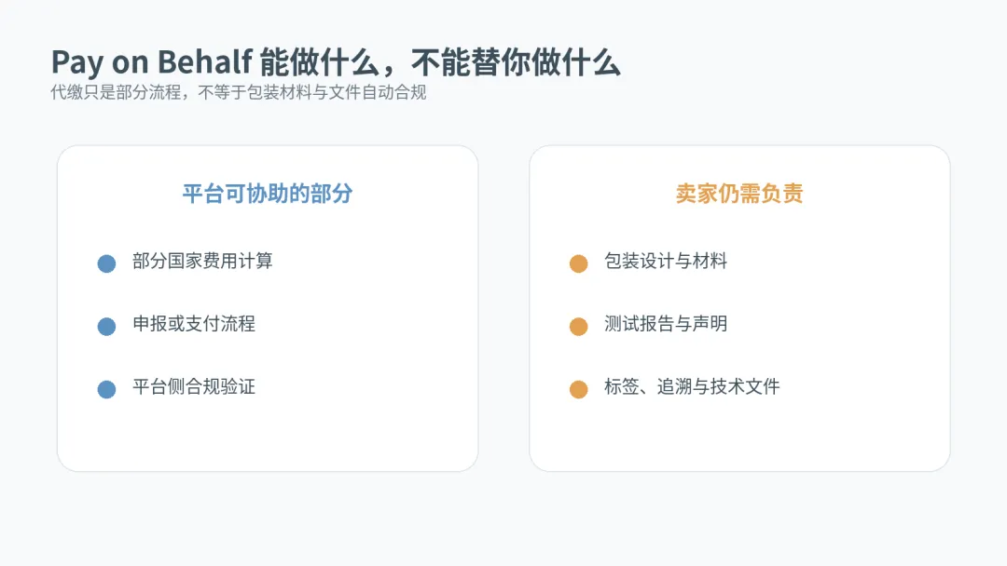Click the text 平台侧合规验证
This screenshot has height=566, width=1007.
click(x=194, y=386)
